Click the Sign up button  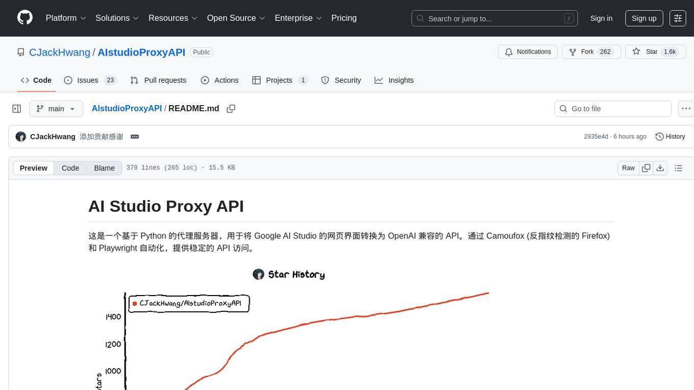pos(644,18)
